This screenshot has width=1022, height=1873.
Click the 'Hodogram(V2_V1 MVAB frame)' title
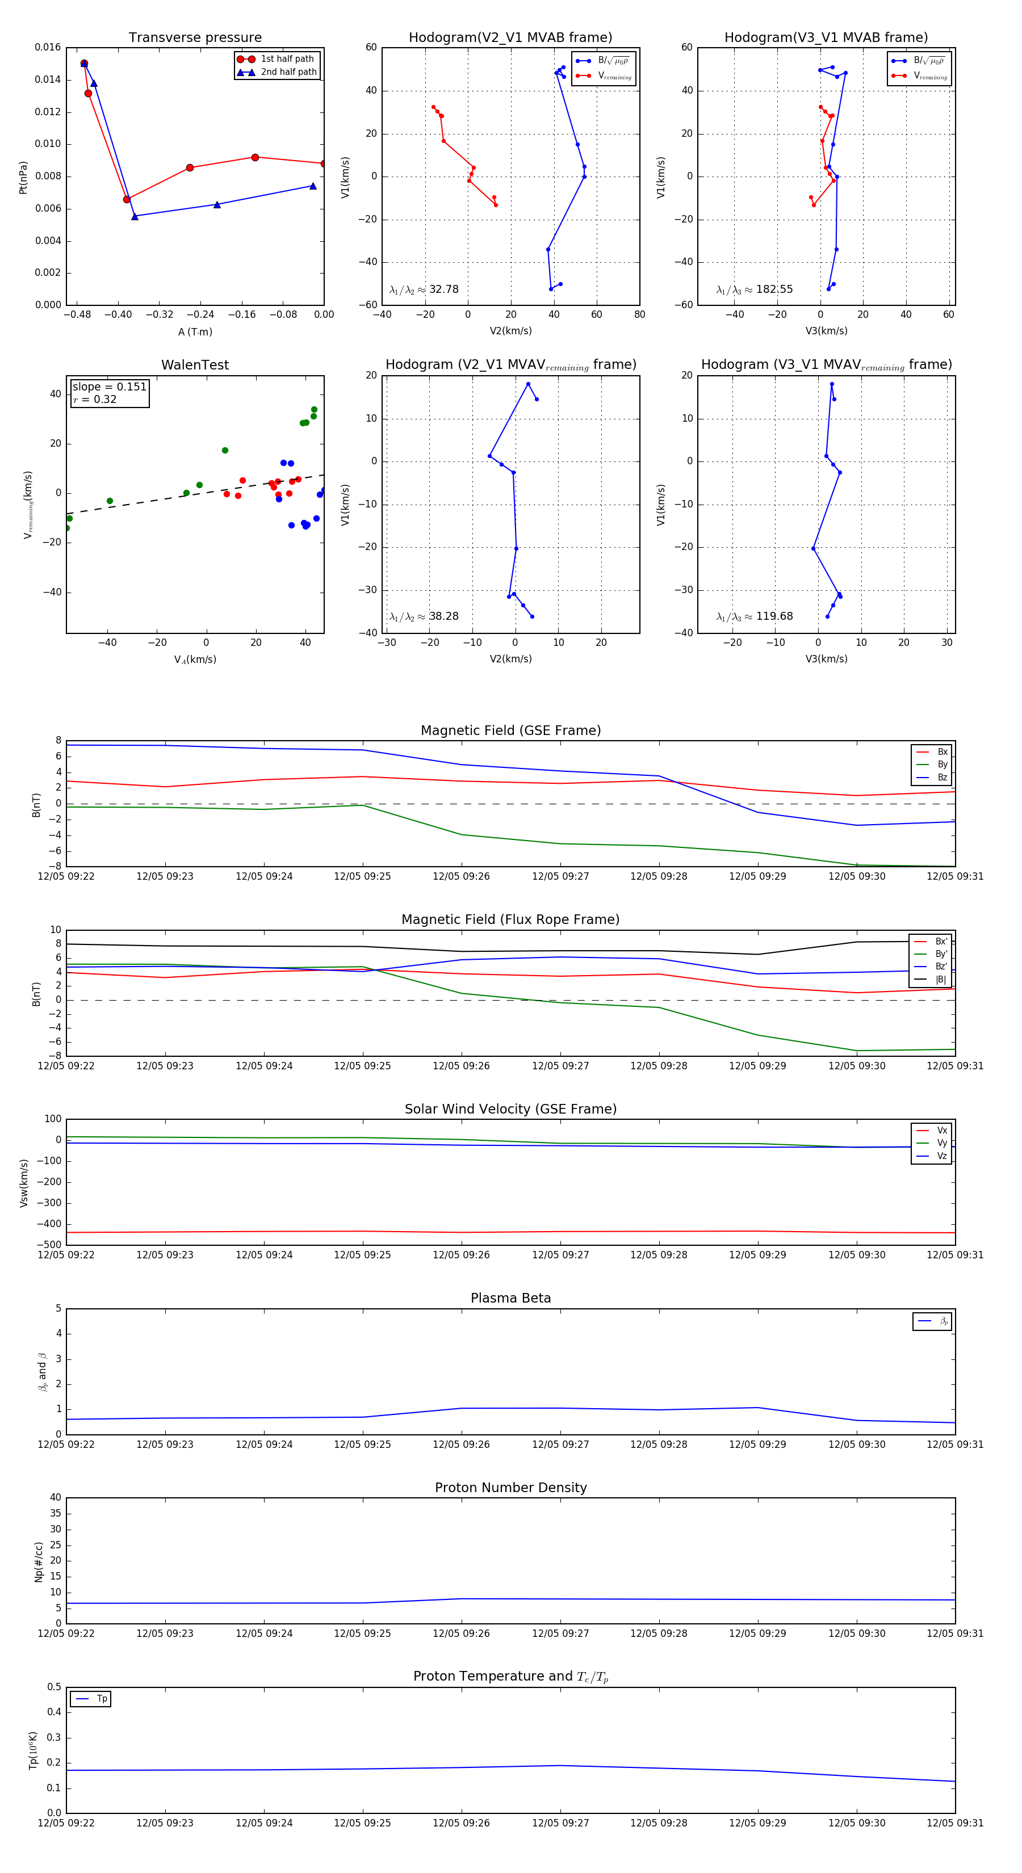click(x=510, y=38)
